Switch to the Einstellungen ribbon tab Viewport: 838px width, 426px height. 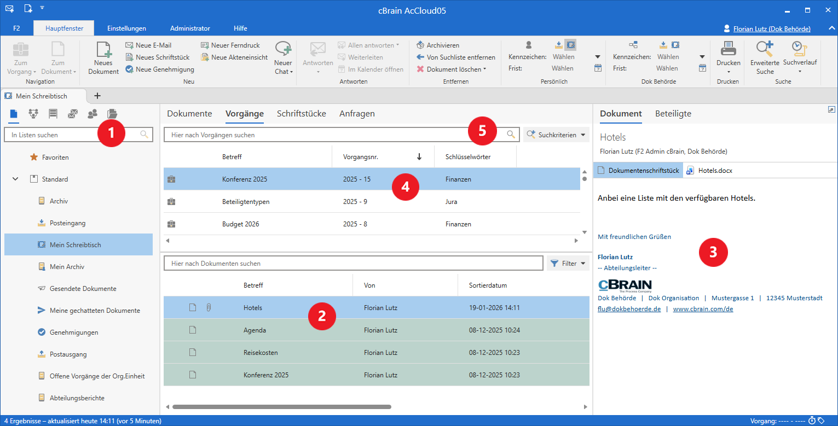[x=126, y=28]
